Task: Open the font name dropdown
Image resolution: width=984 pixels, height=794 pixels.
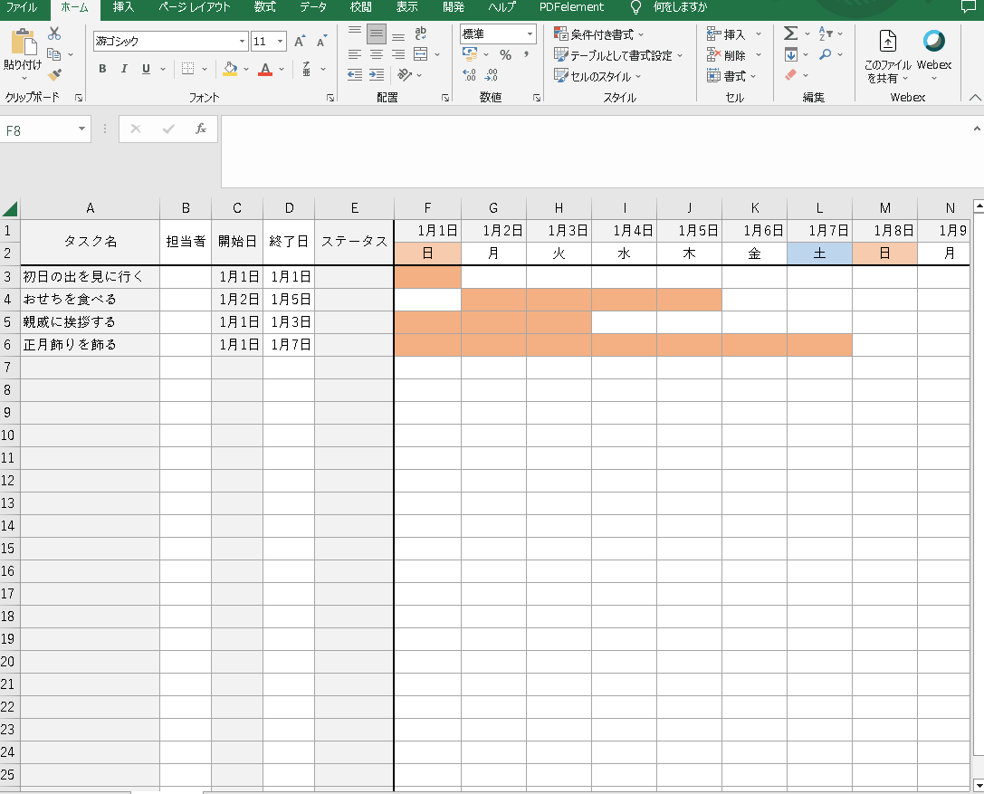Action: pyautogui.click(x=242, y=42)
